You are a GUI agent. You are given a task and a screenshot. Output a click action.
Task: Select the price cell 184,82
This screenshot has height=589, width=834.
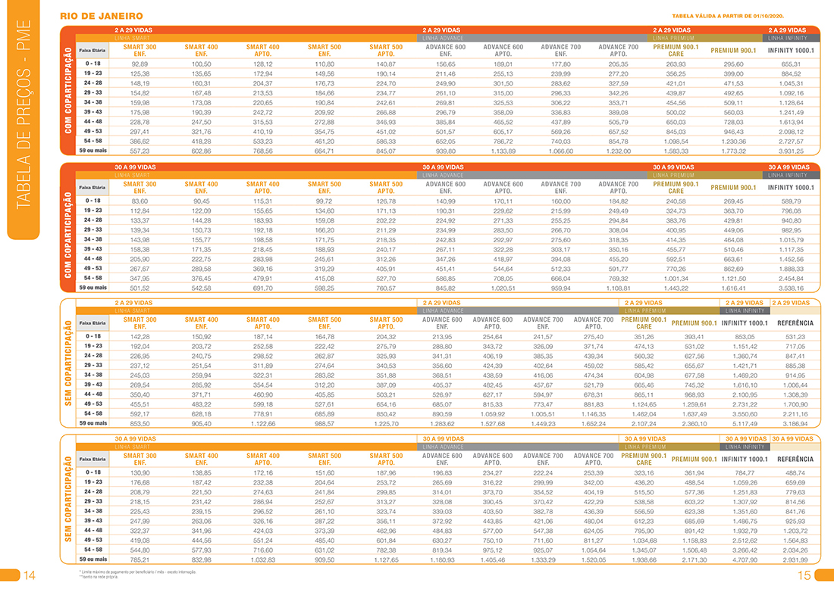click(x=619, y=201)
